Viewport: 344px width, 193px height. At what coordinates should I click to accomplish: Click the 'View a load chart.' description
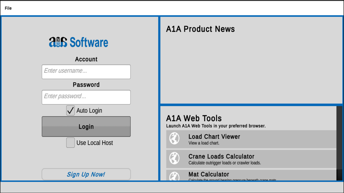[204, 143]
